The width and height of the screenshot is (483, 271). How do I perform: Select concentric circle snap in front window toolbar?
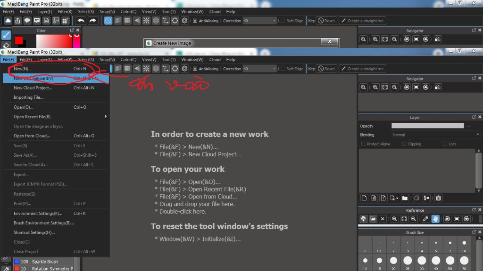156,69
